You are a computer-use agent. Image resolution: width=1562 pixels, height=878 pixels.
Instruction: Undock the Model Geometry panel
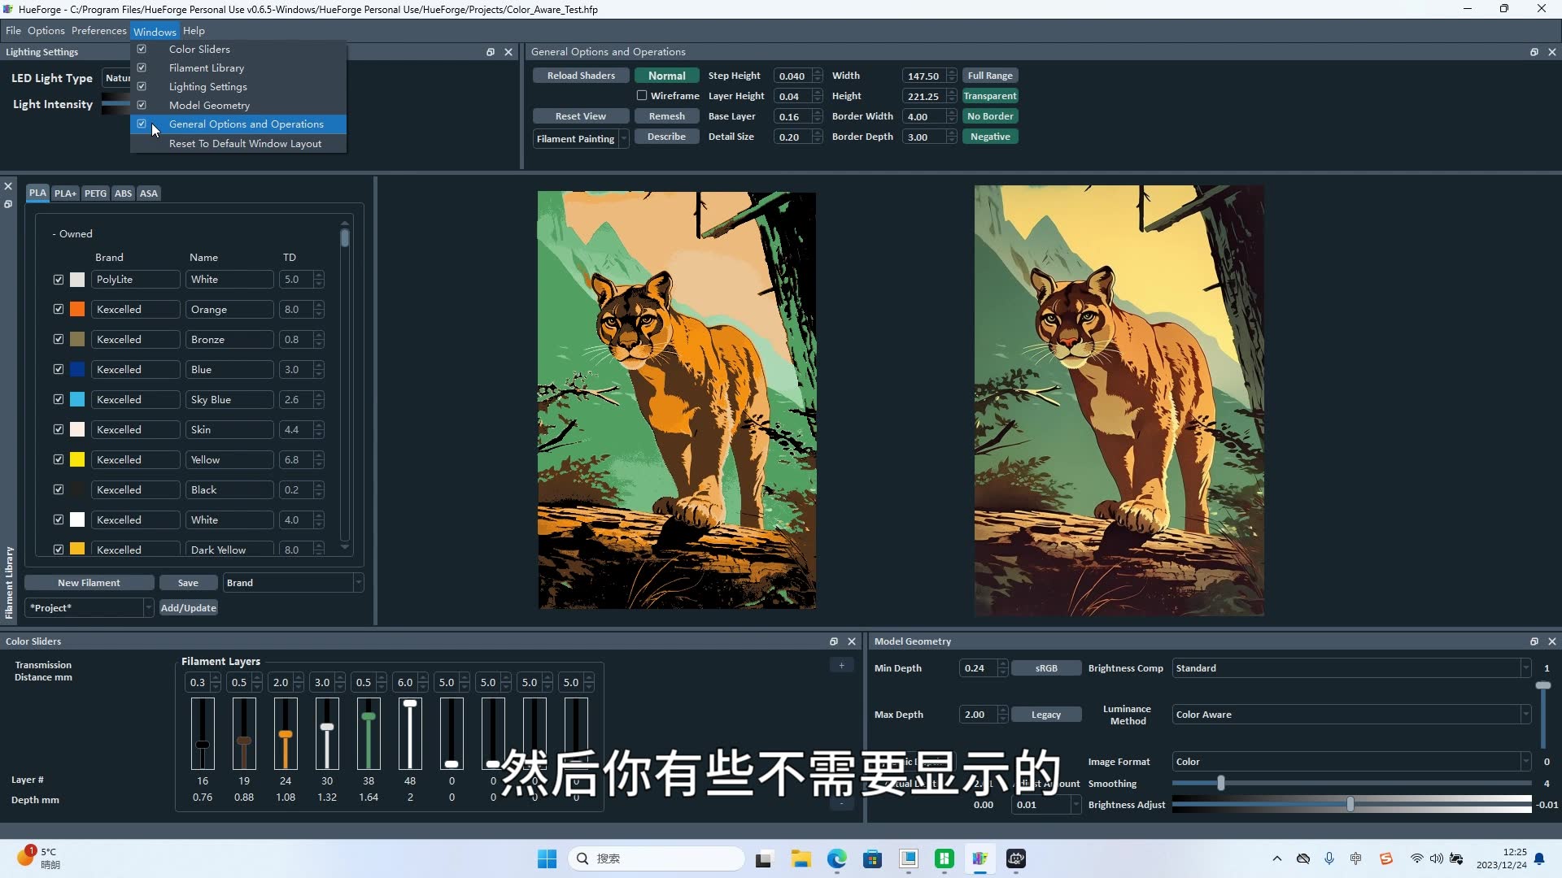1534,641
